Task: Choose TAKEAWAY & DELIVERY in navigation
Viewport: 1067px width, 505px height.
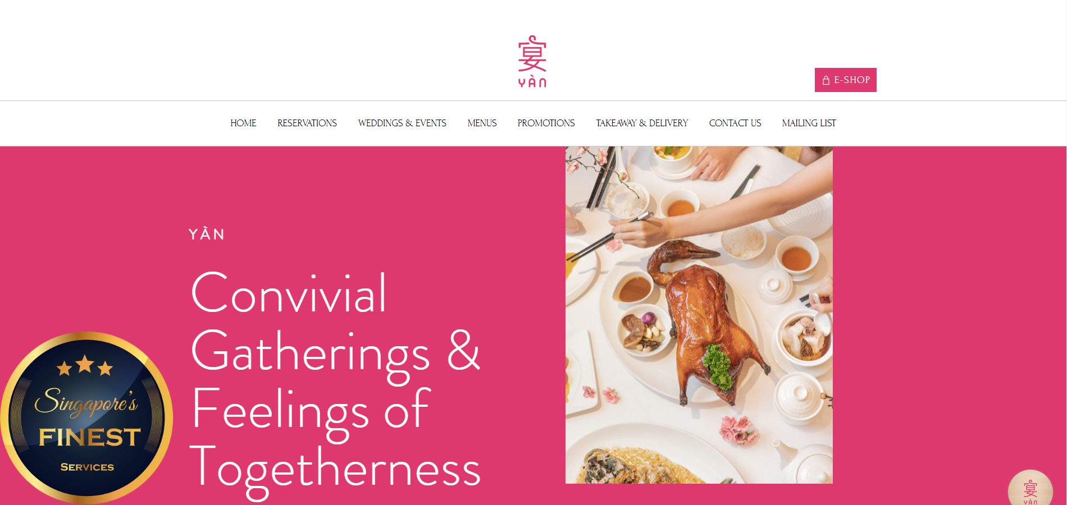Action: [x=642, y=123]
